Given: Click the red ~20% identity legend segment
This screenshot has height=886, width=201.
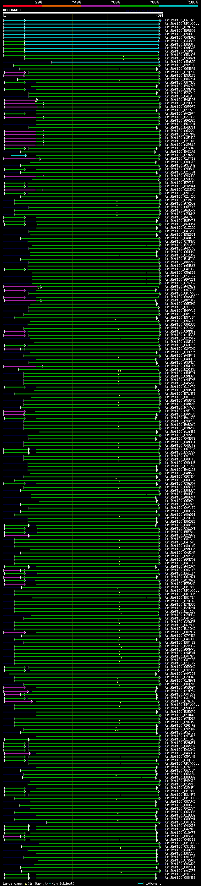Looking at the screenshot, I should tap(22, 6).
